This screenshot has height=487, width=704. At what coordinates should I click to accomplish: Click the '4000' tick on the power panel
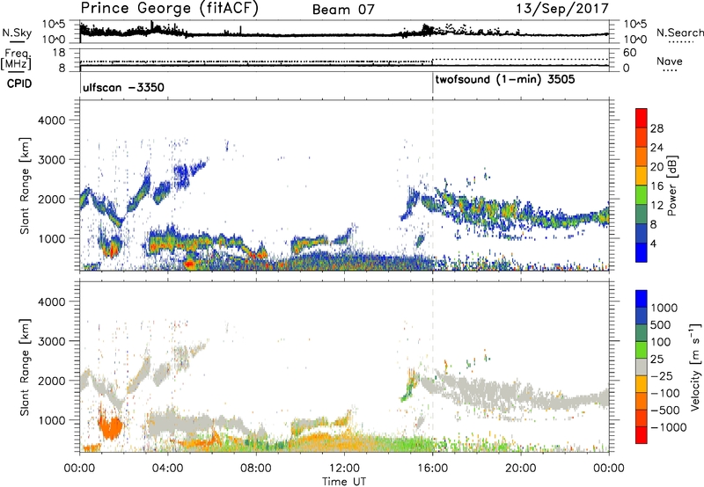(52, 120)
